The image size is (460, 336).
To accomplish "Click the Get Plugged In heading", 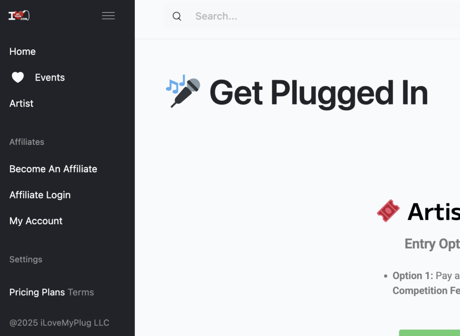I will pyautogui.click(x=318, y=93).
